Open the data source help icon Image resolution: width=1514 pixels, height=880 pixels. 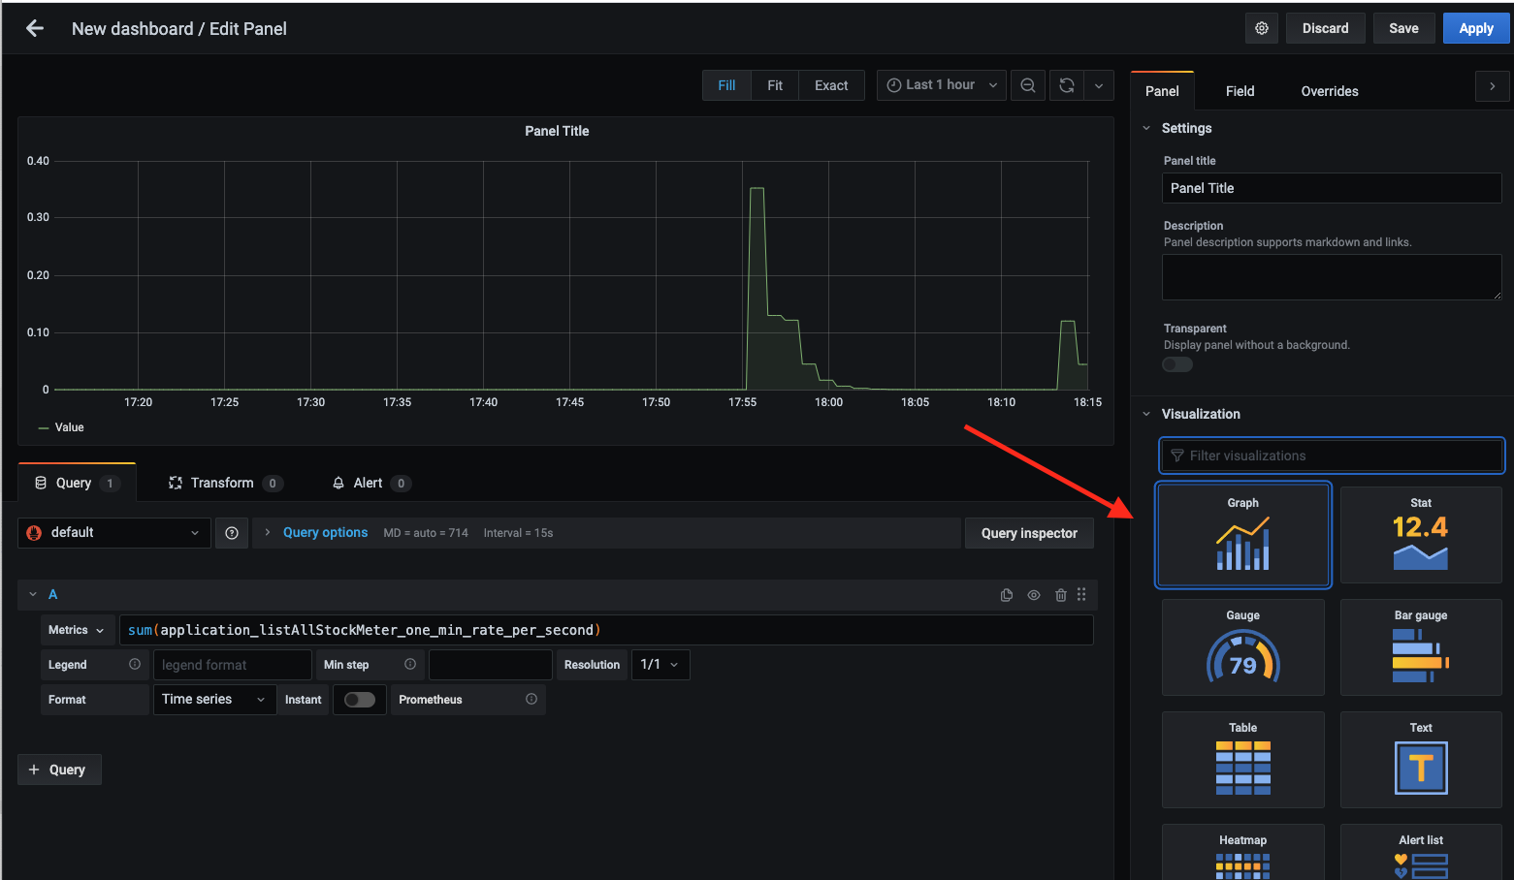(x=232, y=533)
